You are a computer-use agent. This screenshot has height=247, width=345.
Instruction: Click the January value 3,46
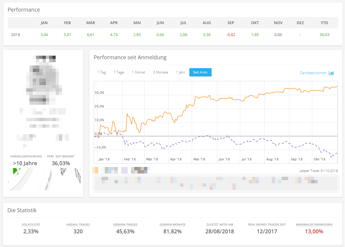click(x=44, y=35)
